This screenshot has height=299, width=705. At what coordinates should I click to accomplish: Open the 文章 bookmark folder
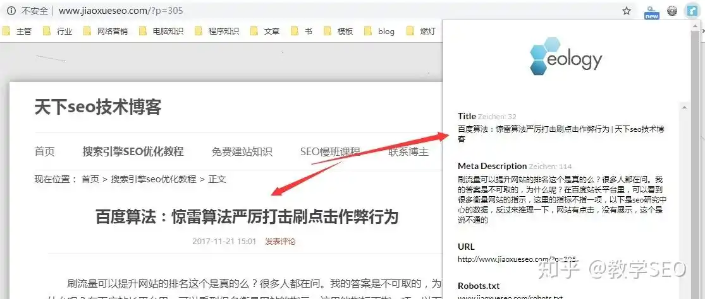point(266,31)
